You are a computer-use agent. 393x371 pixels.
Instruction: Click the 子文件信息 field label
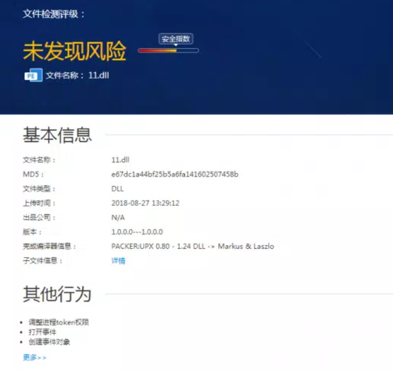(x=42, y=261)
